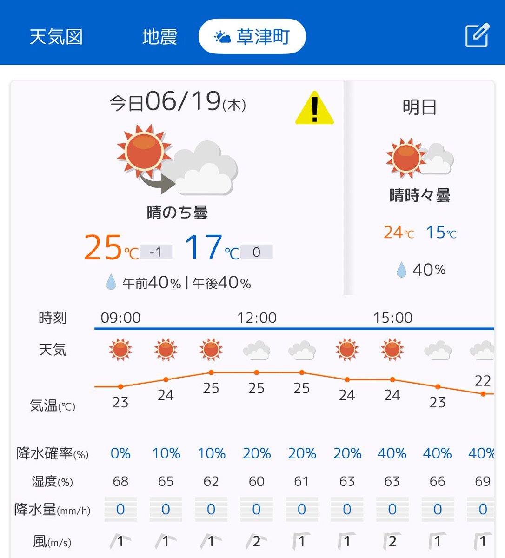Viewport: 505px width, 558px height.
Task: Tap the sun icon under 09:00
Action: (120, 349)
